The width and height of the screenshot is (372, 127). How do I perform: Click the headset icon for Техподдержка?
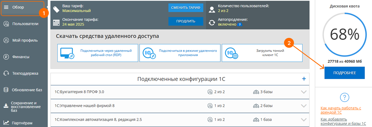pos(6,73)
